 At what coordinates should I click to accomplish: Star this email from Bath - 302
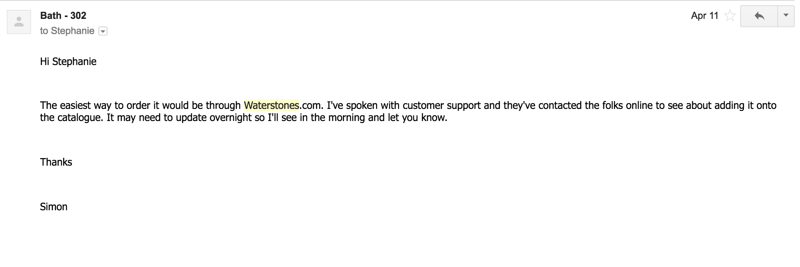click(730, 16)
